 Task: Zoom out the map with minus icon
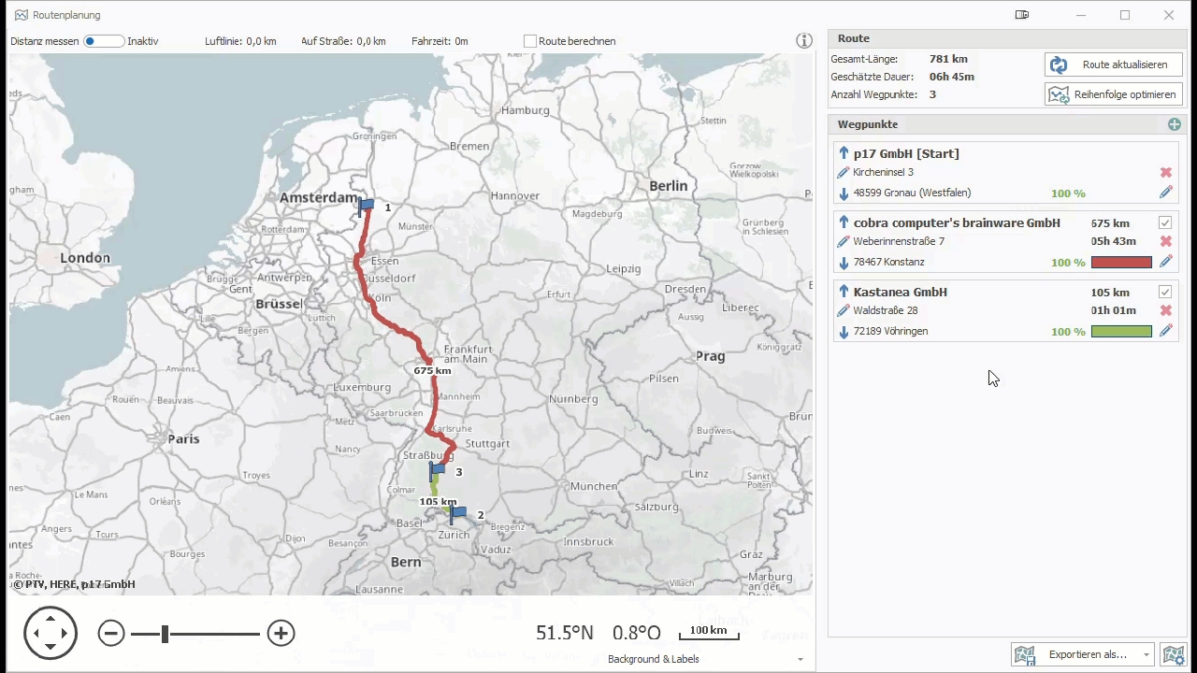111,634
